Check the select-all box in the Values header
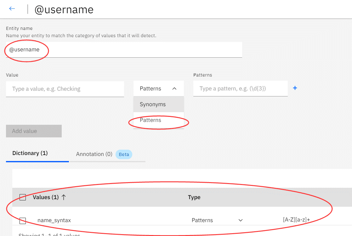 [x=23, y=198]
